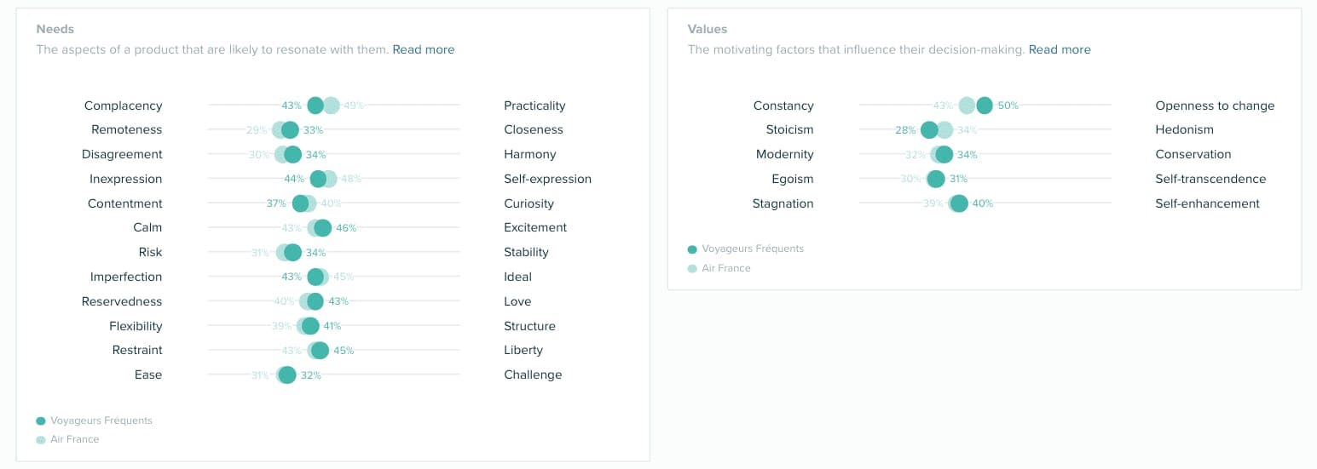This screenshot has width=1317, height=469.
Task: Open Read more link in Values panel
Action: coord(1060,49)
